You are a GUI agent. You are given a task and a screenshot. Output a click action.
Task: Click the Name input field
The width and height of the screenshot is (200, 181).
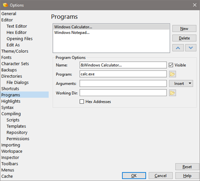123,65
